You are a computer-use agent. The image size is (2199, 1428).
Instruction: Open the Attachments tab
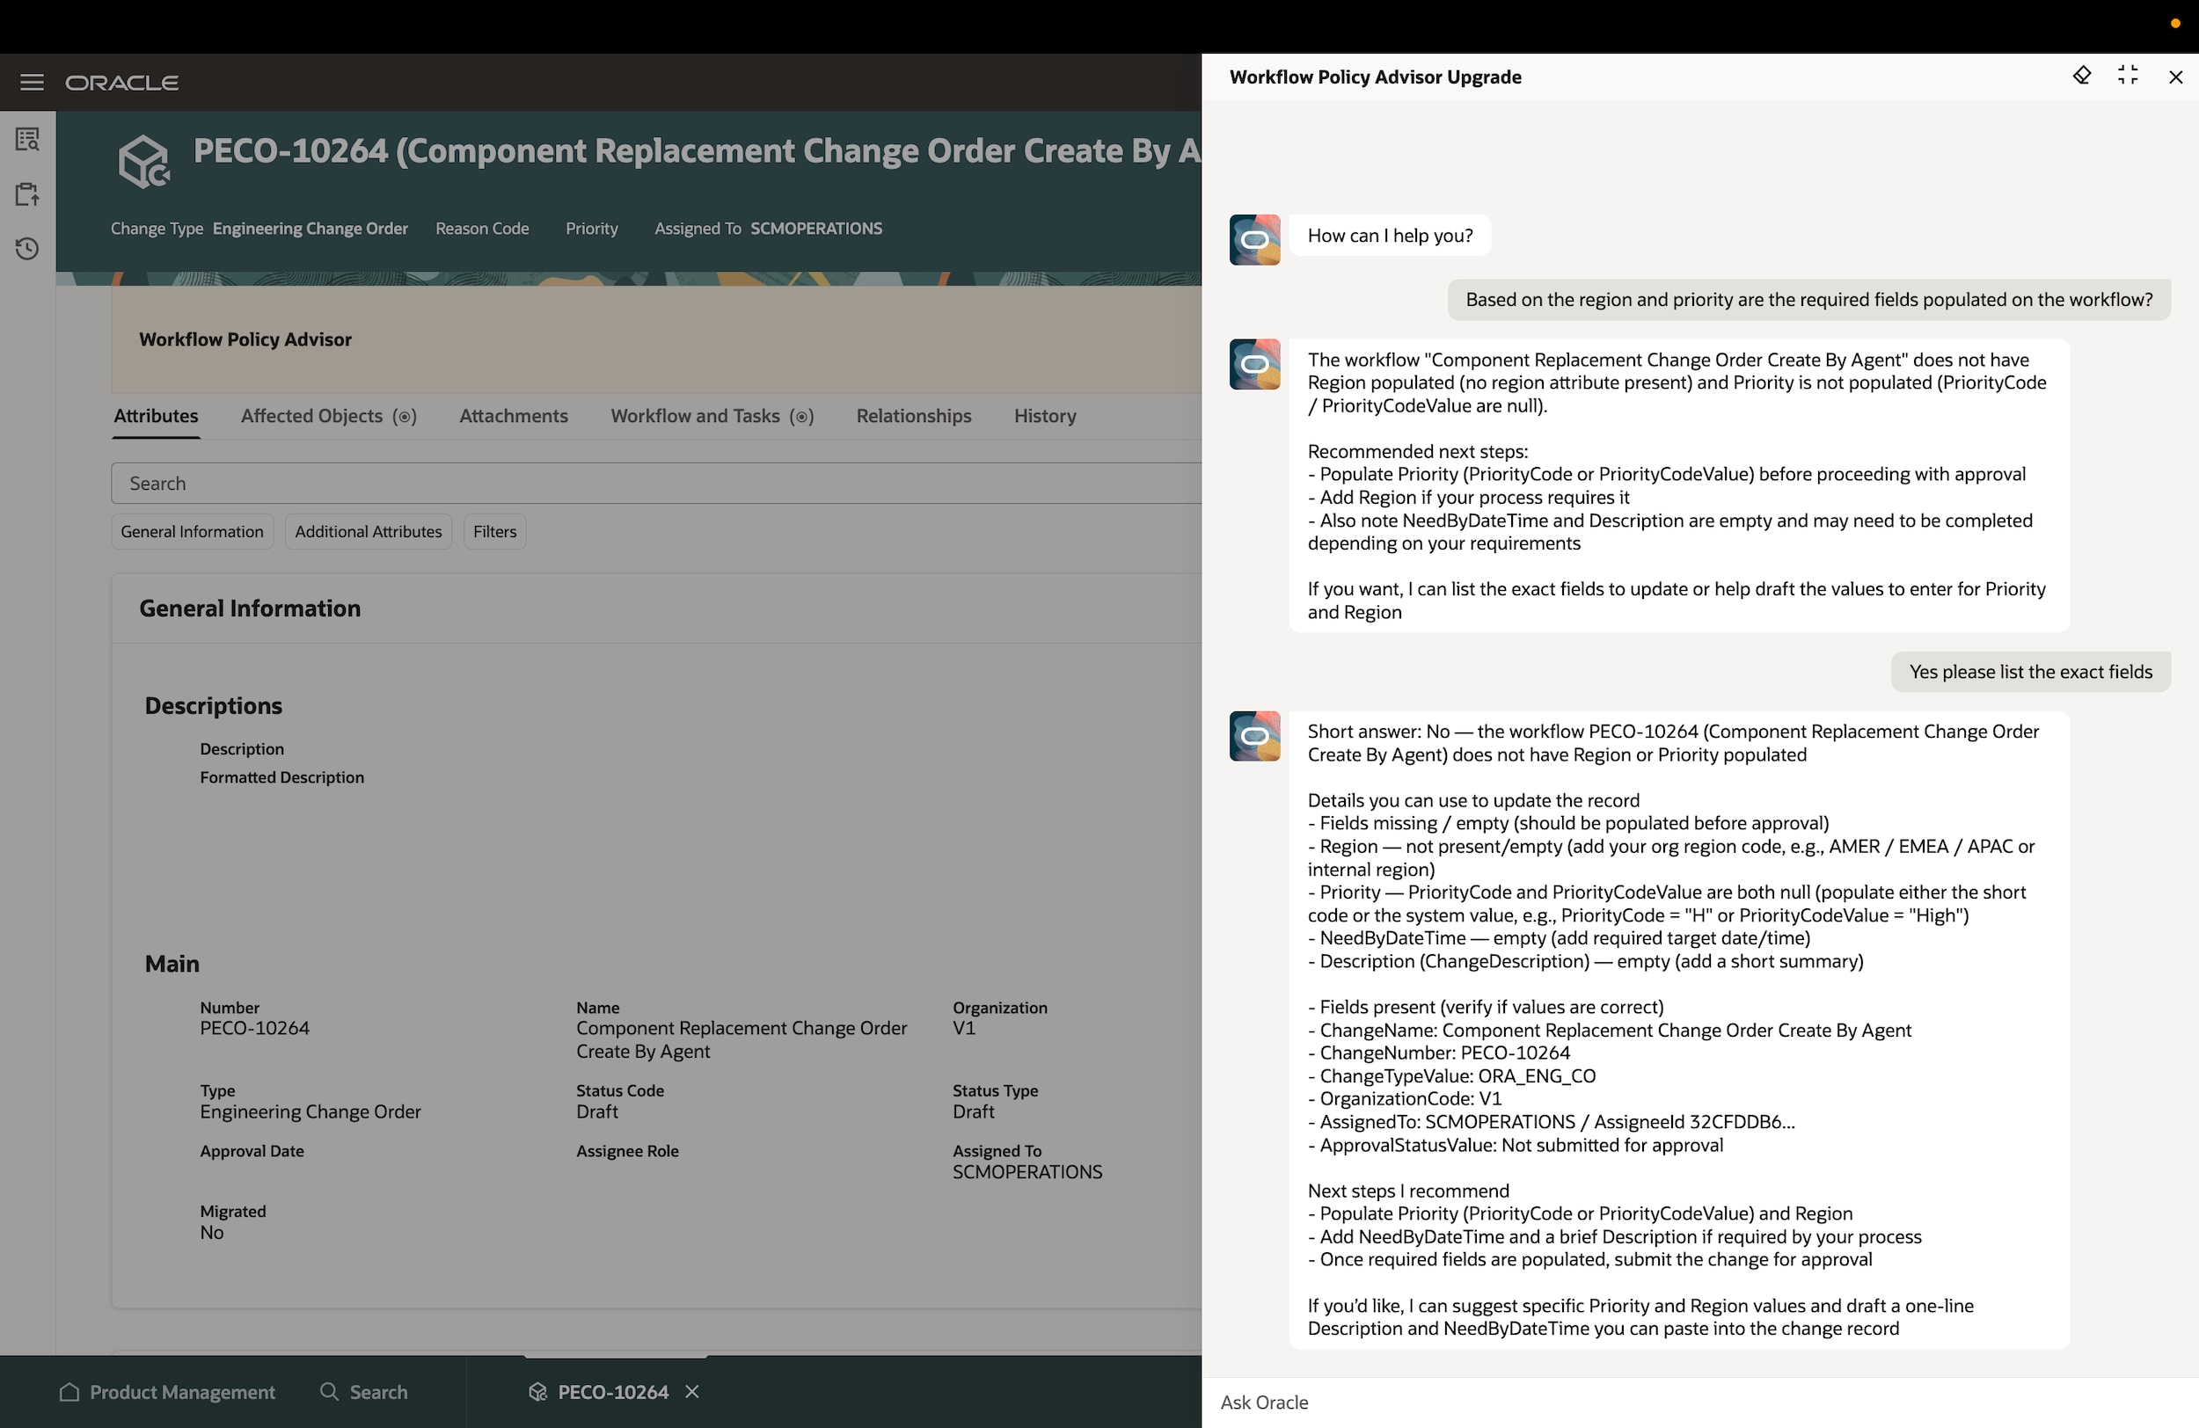click(513, 416)
